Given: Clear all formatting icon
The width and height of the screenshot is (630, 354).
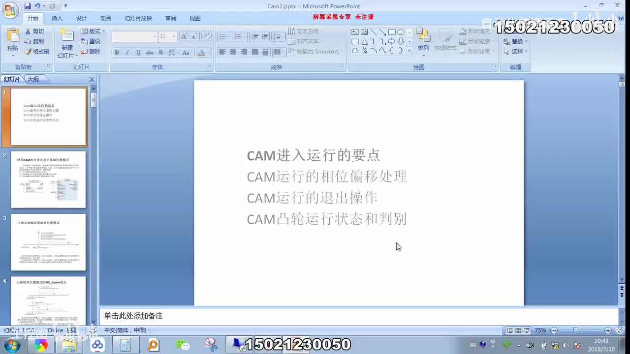Looking at the screenshot, I should [x=207, y=36].
